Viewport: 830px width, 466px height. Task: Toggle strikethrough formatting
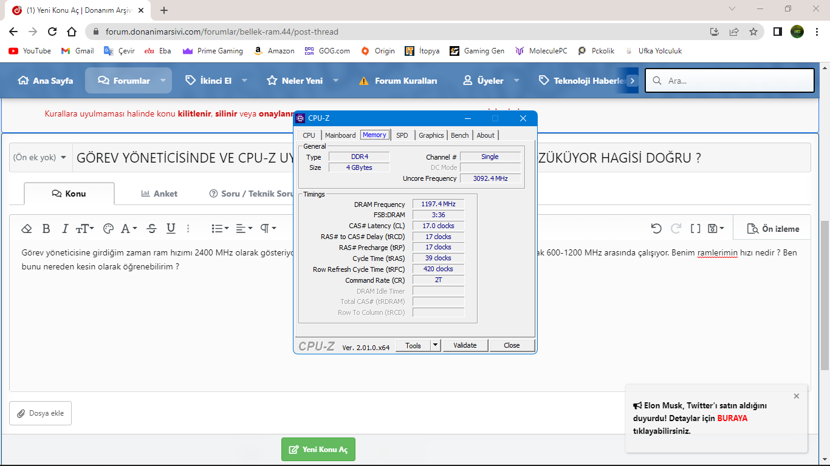(x=152, y=229)
